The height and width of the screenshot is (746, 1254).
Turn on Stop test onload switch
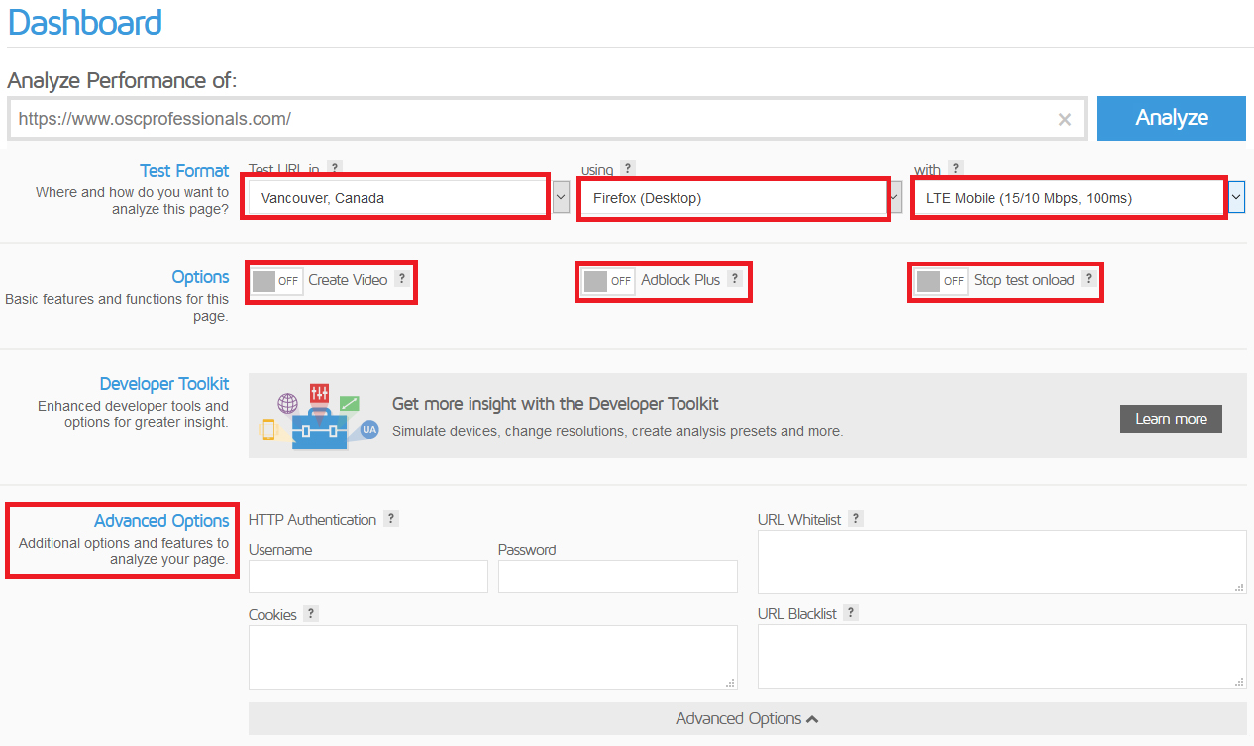click(942, 280)
